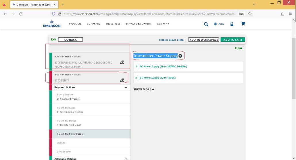Select Transmitter Class: Revision 3 Electronics row
This screenshot has height=160, width=296.
point(91,110)
